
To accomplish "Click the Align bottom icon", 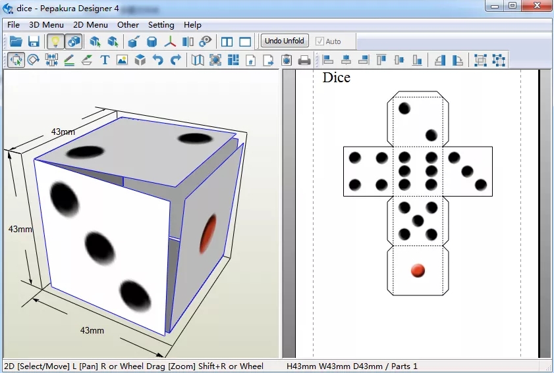I will (417, 60).
